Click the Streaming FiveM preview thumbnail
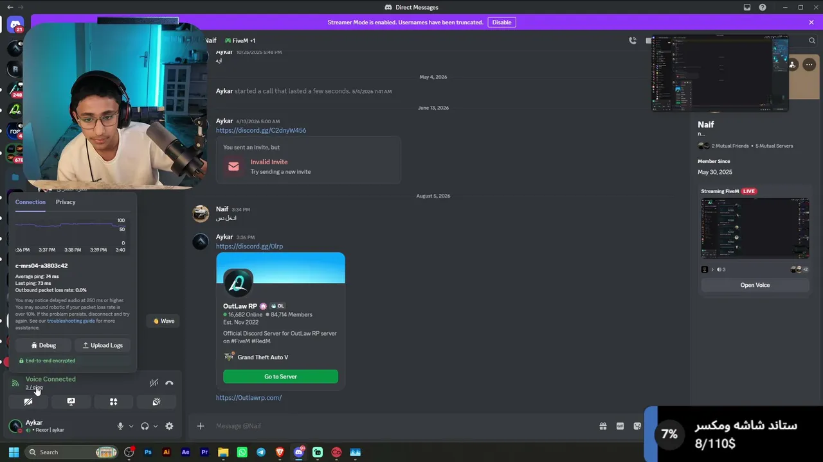 click(x=755, y=228)
